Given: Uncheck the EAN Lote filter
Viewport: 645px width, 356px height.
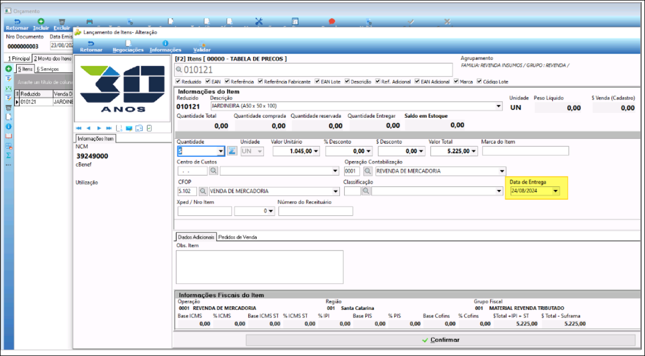Looking at the screenshot, I should (317, 82).
